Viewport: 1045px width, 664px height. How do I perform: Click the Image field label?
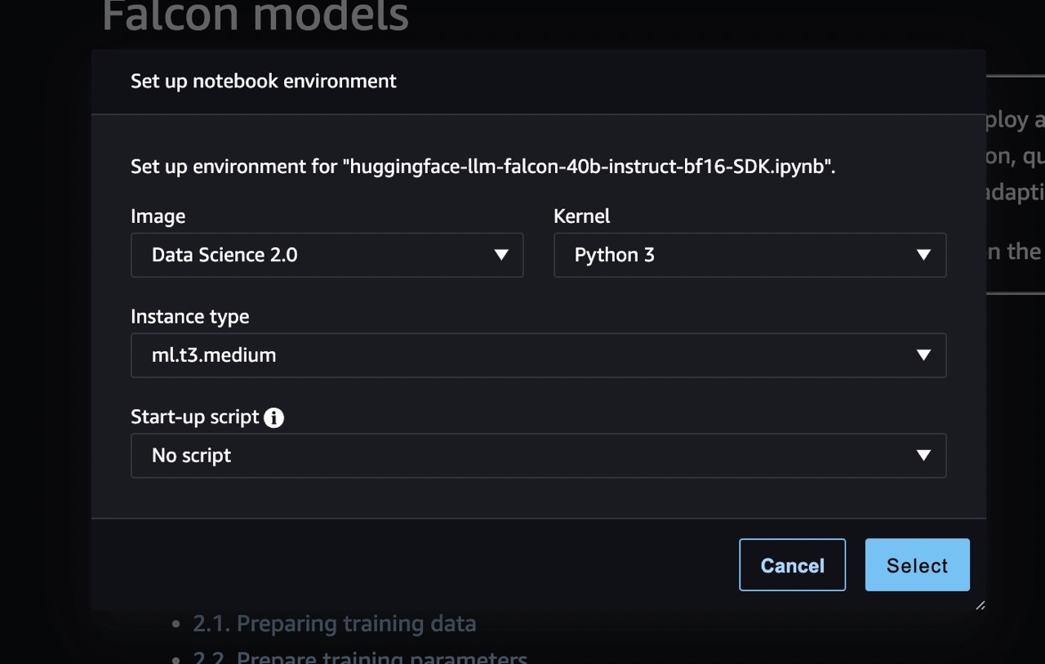[158, 216]
